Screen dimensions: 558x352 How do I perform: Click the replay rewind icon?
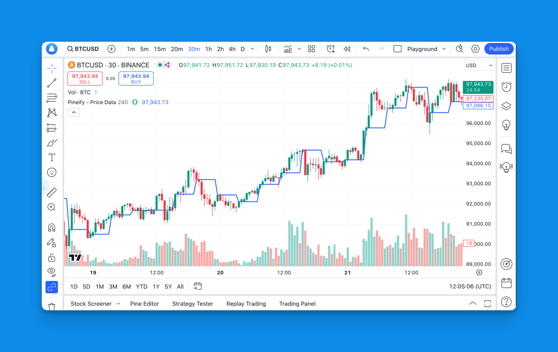[347, 49]
